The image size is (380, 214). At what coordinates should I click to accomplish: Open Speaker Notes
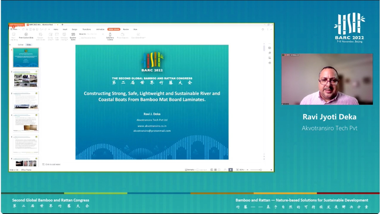73,36
